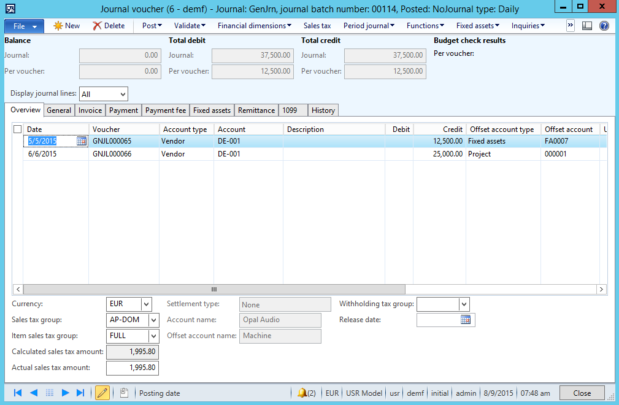The width and height of the screenshot is (619, 405).
Task: Jump to the last record
Action: 80,393
